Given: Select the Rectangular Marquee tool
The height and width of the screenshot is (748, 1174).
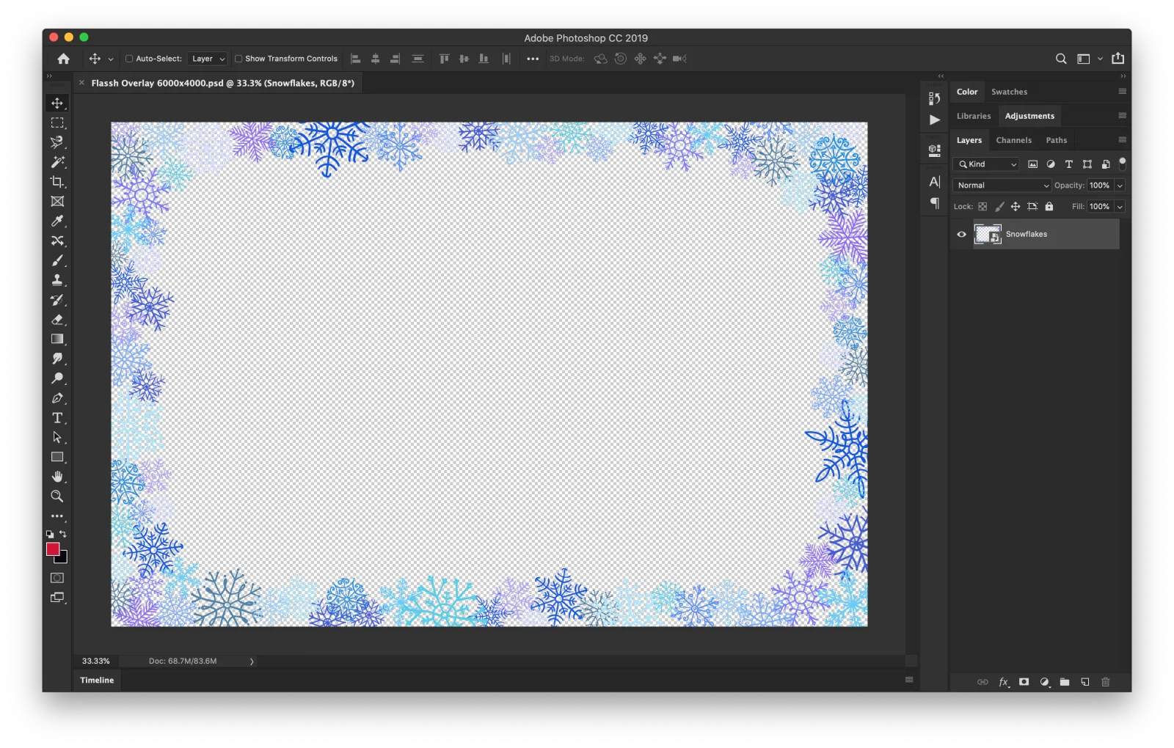Looking at the screenshot, I should coord(57,123).
